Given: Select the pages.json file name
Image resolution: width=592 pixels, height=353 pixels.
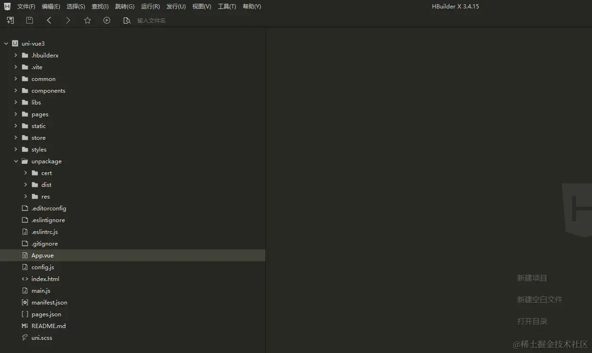Looking at the screenshot, I should pyautogui.click(x=46, y=314).
